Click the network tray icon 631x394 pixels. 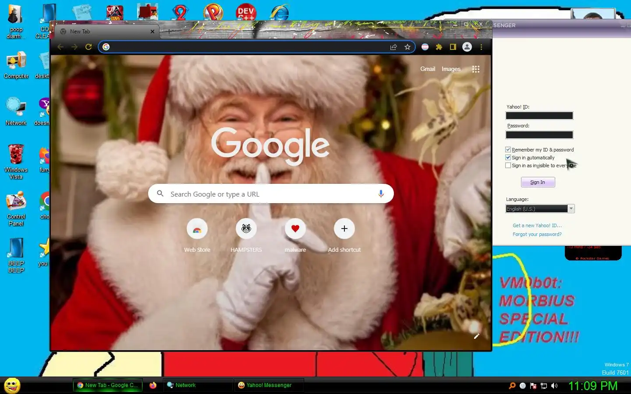(x=544, y=386)
